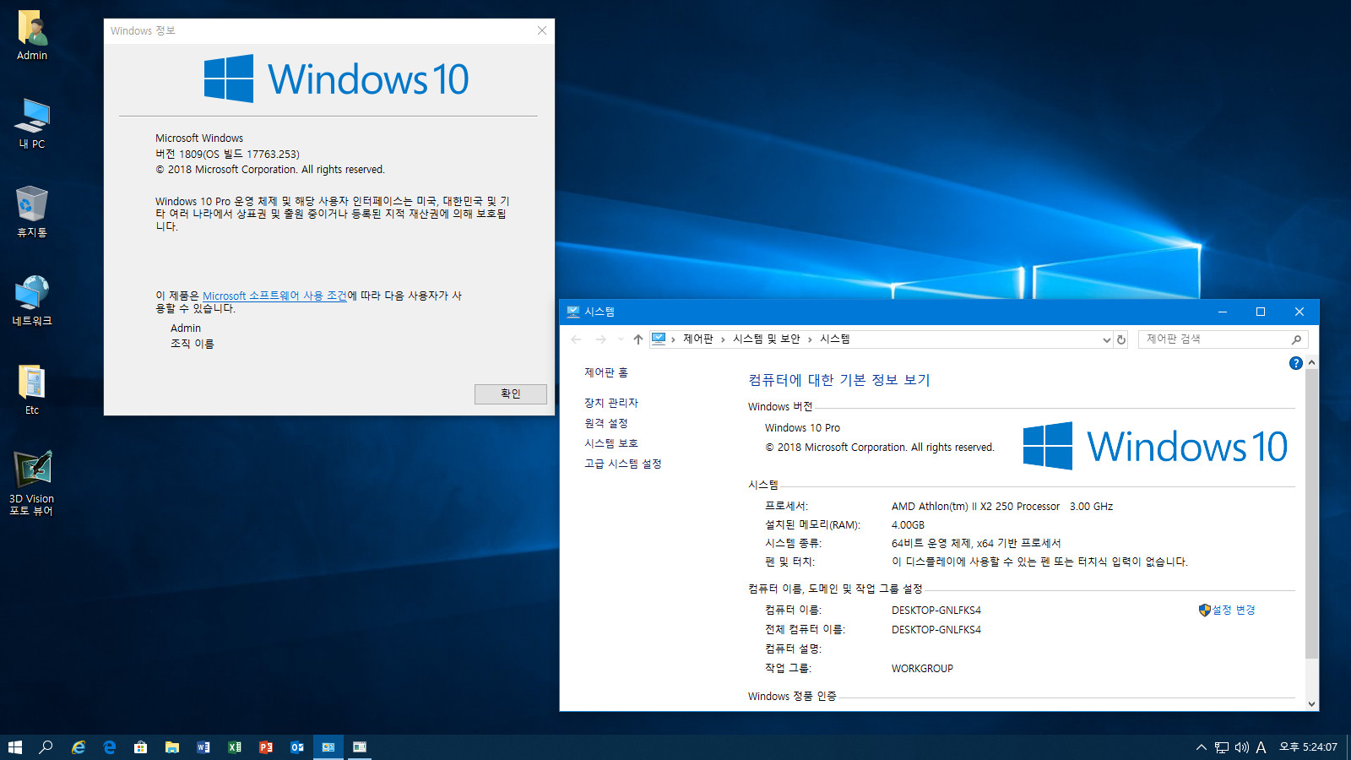1351x760 pixels.
Task: Click 버전 1809 build text
Action: 227,154
